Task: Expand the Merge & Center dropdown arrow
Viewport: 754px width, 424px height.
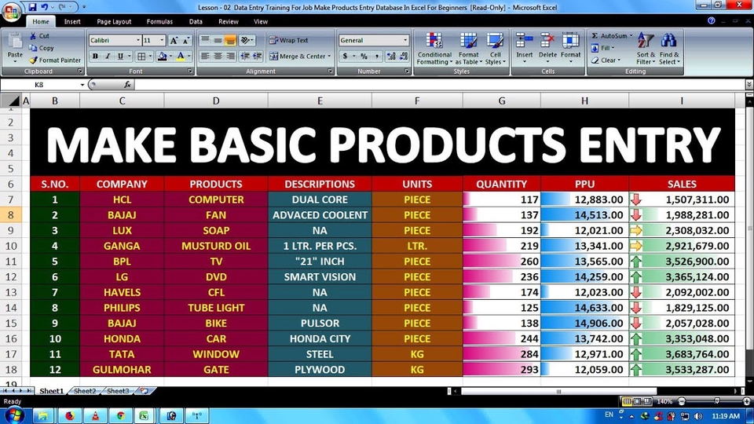Action: click(x=329, y=57)
